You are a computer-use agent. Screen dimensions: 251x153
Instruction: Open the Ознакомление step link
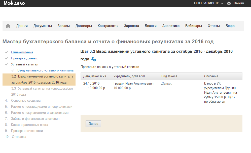tap(22, 52)
